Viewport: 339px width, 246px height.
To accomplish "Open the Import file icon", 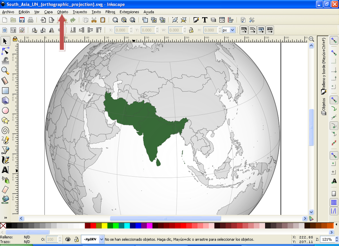I will (43, 20).
